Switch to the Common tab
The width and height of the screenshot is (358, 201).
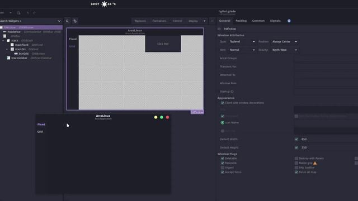[258, 21]
